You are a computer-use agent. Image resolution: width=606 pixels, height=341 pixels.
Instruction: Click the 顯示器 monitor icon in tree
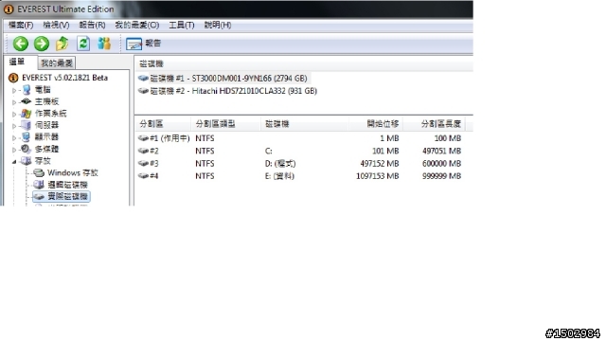coord(27,136)
